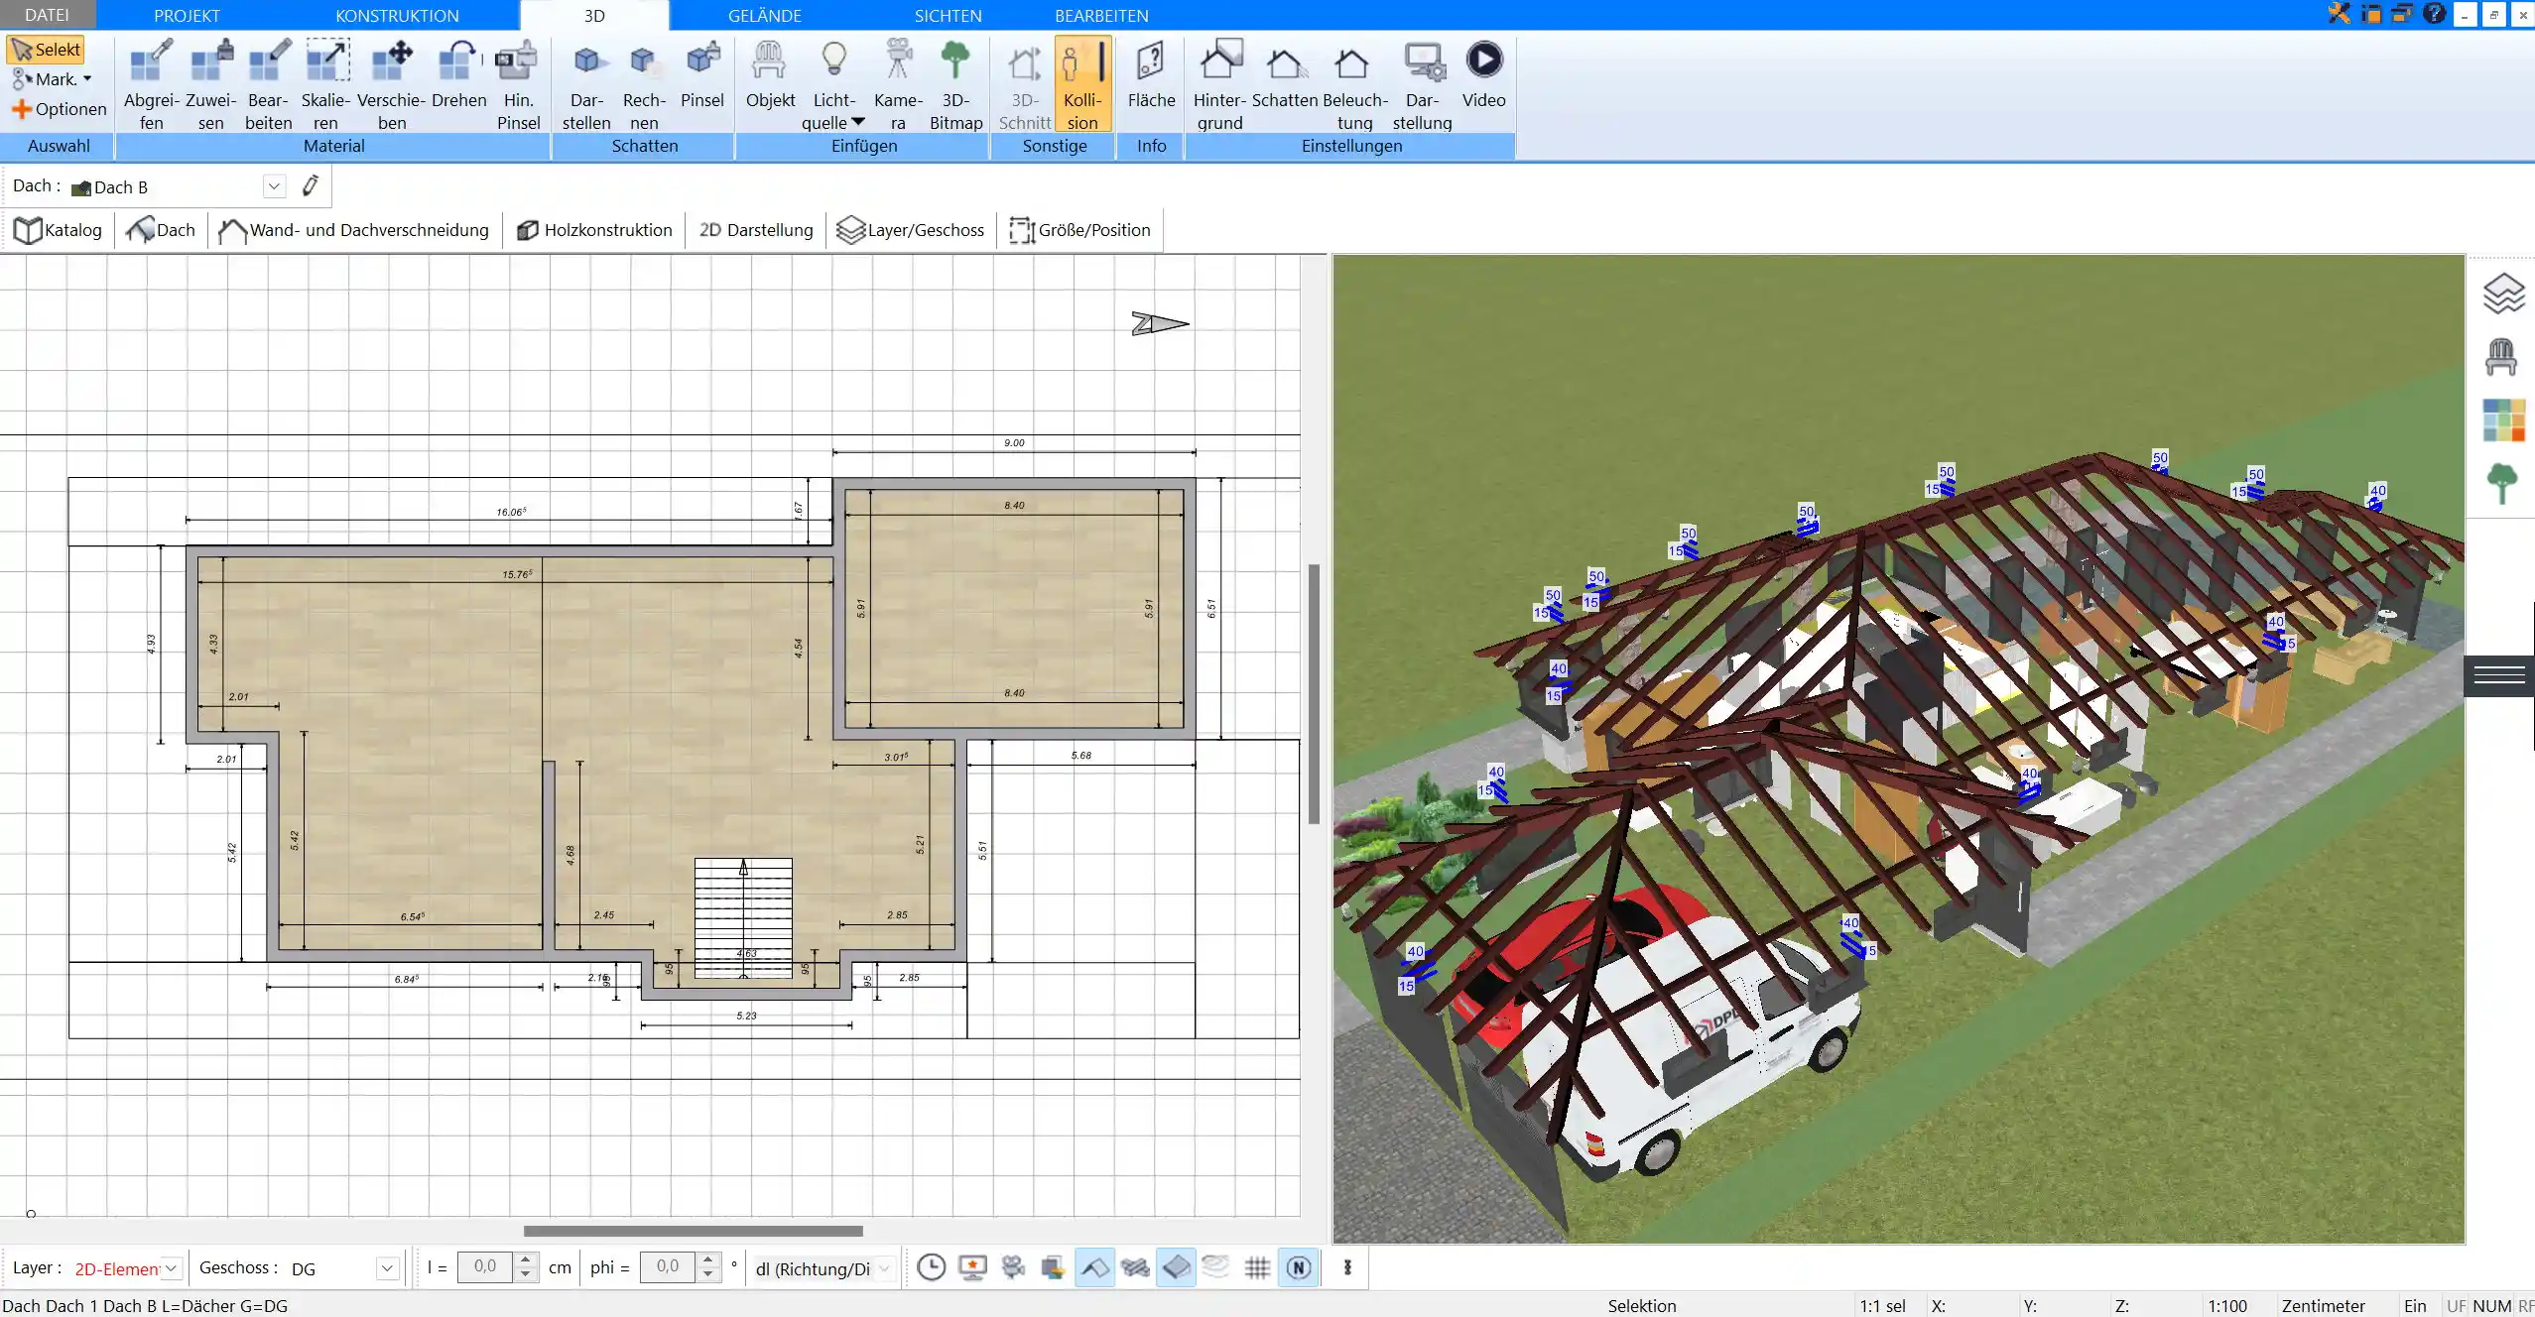2535x1317 pixels.
Task: Toggle terrain contour display in bottom toolbar
Action: pos(1215,1267)
